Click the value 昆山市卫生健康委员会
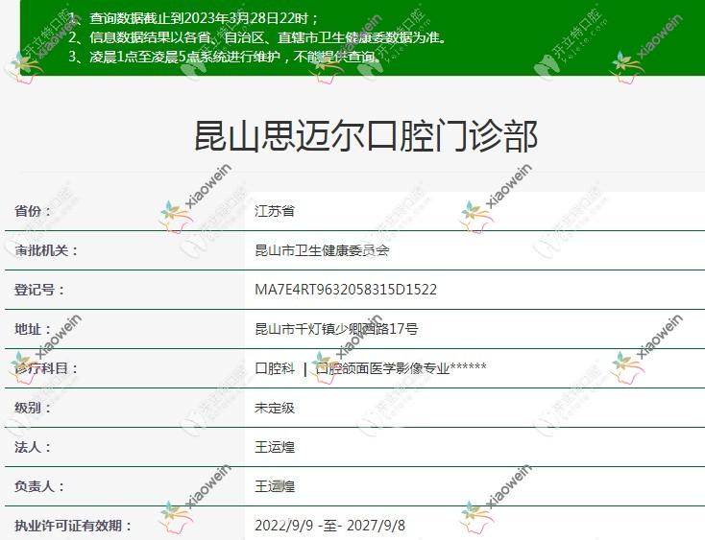705x540 pixels. click(x=322, y=250)
